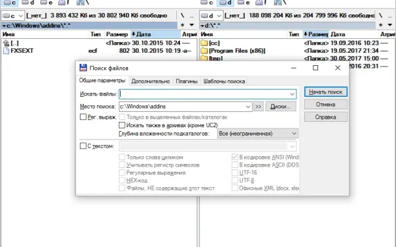Screen dimensions: 396x247
Task: Select the [Program Files (x86)] folder
Action: pyautogui.click(x=233, y=51)
